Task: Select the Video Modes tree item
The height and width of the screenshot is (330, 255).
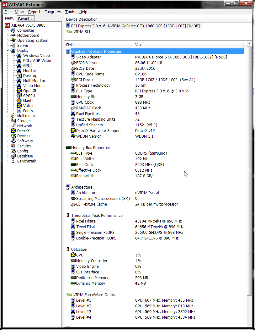Action: [x=34, y=86]
